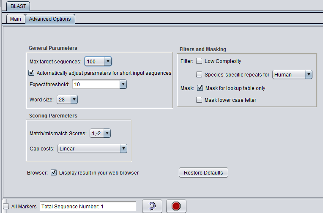Toggle the Low Complexity filter checkbox
The height and width of the screenshot is (213, 323).
click(200, 61)
